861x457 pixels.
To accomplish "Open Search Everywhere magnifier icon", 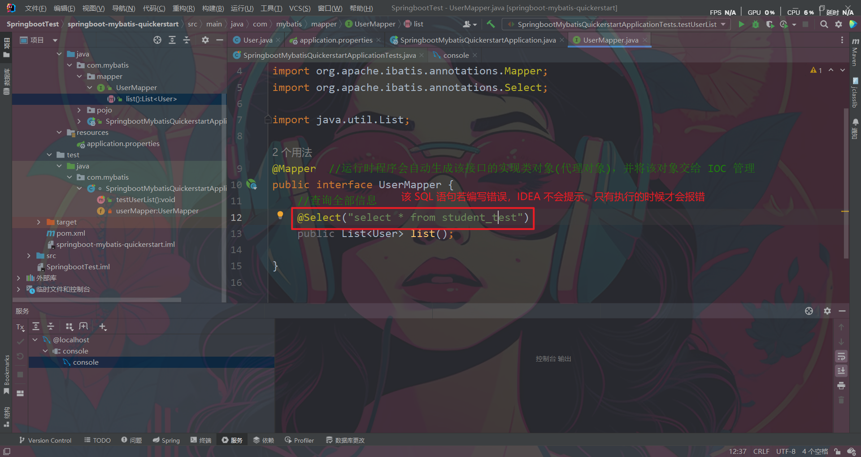I will coord(824,24).
